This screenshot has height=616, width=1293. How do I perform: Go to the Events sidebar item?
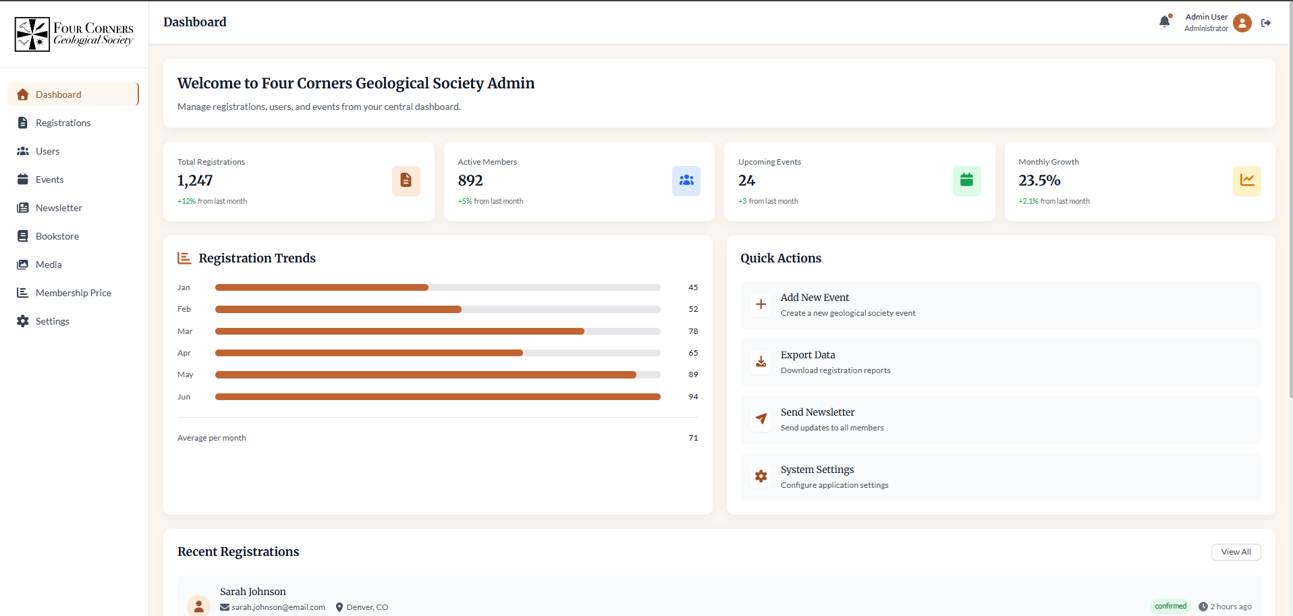click(49, 179)
